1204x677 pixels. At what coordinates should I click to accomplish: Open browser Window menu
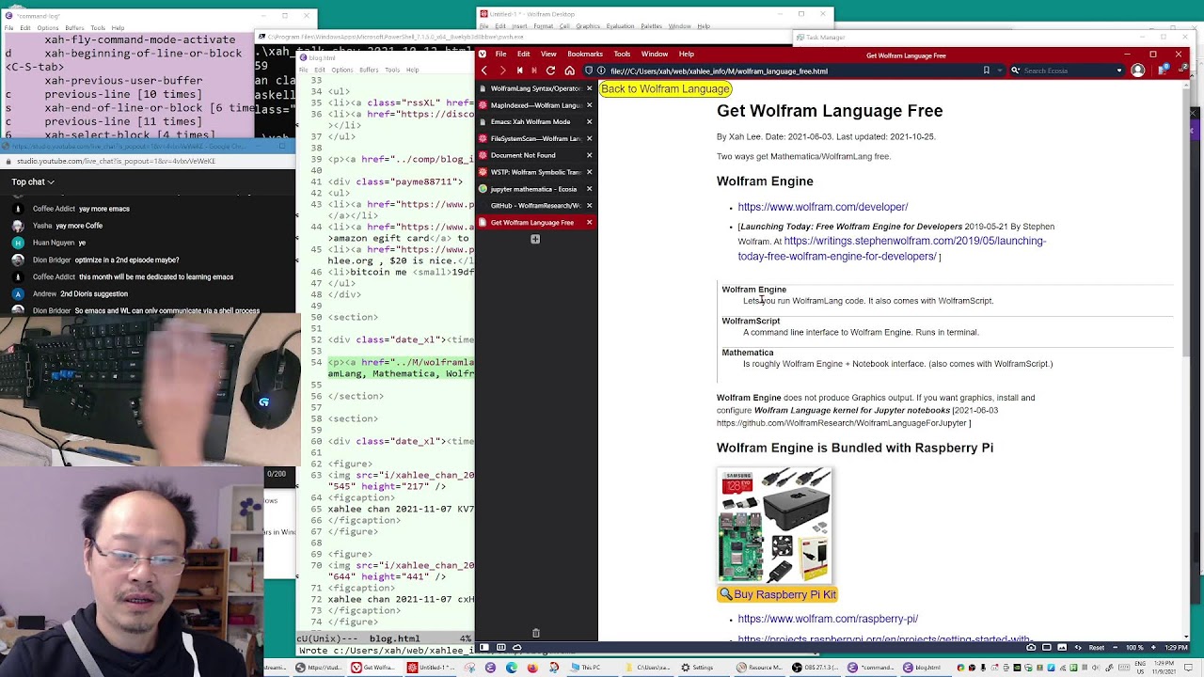tap(654, 55)
